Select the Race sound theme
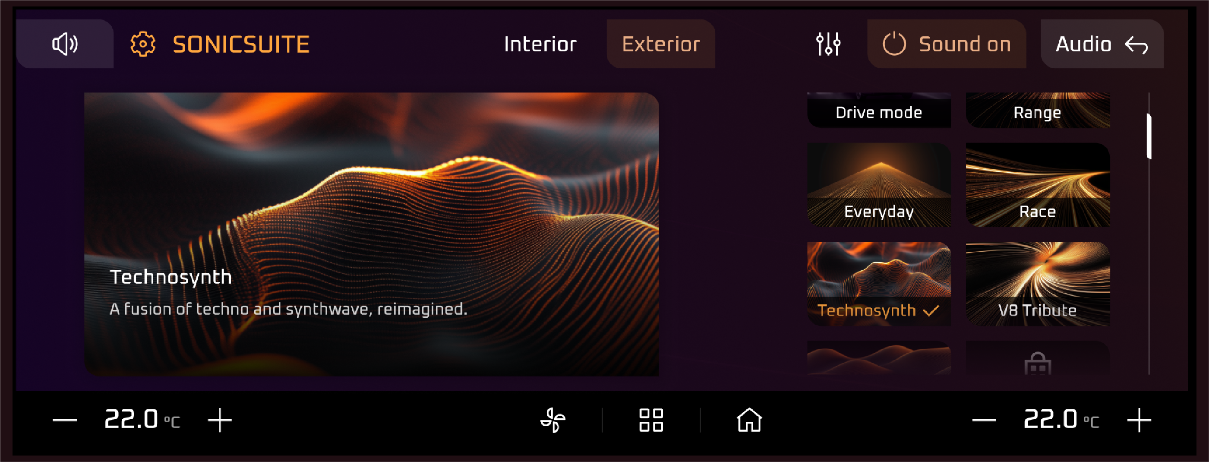The width and height of the screenshot is (1209, 462). 1038,185
